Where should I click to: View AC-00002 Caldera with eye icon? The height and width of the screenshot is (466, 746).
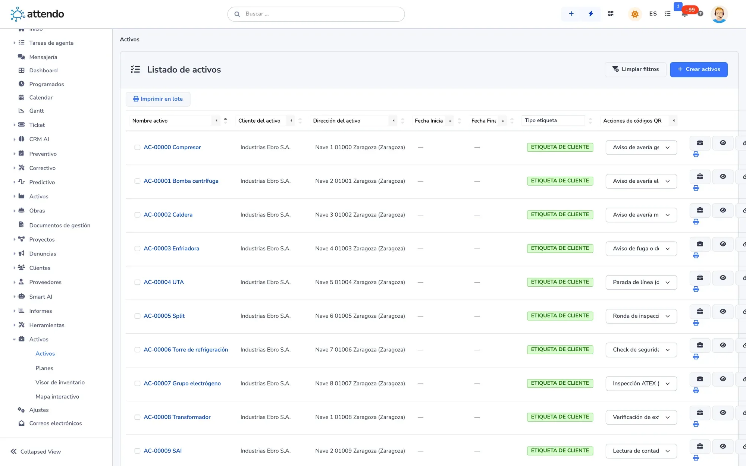(x=723, y=210)
